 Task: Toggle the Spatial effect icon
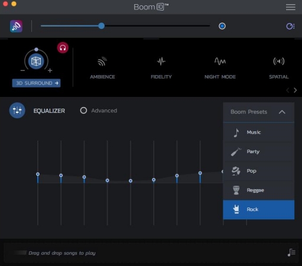click(279, 61)
